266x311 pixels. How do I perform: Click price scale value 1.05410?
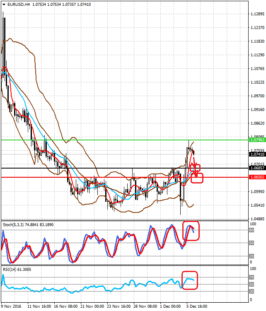click(257, 205)
